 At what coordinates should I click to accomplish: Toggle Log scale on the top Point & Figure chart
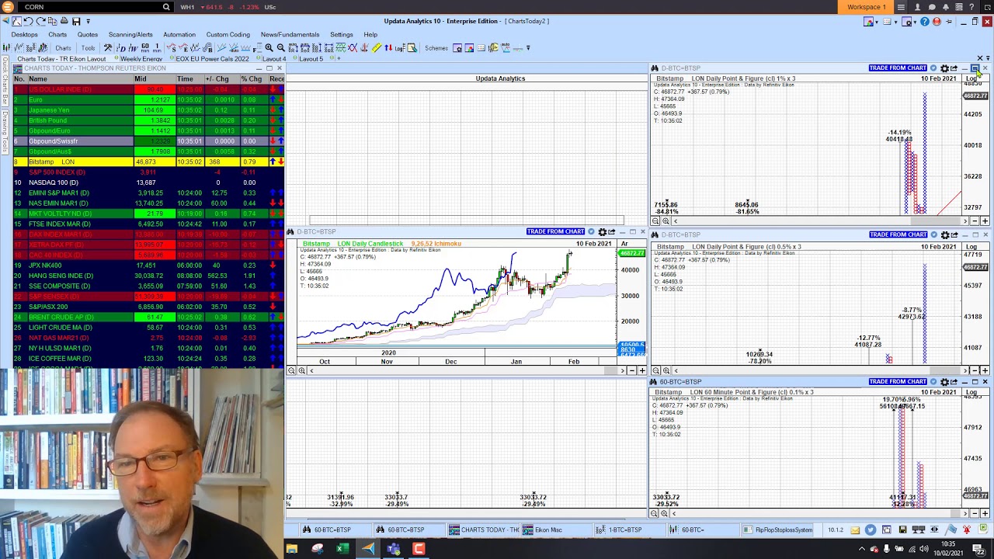point(971,78)
